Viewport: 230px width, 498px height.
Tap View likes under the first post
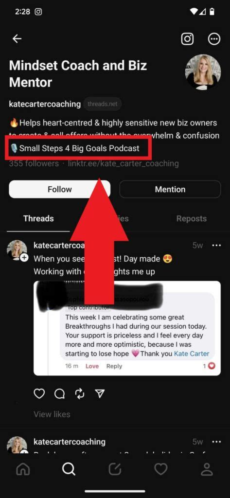coord(52,414)
